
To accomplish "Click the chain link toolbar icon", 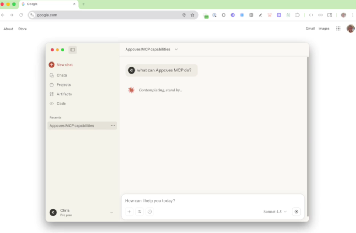I will click(x=320, y=15).
